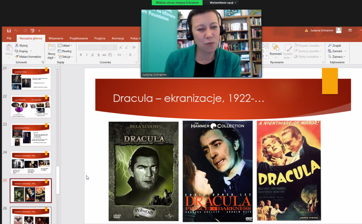The image size is (362, 224).
Task: Open Wyświetlanie opcji in Zoom bar
Action: 222,2
